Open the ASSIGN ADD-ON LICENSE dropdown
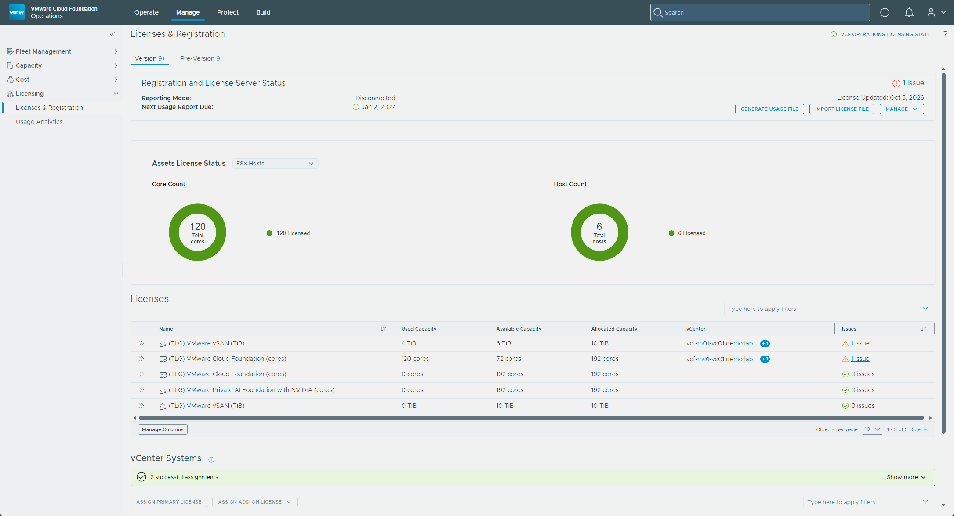 click(255, 502)
